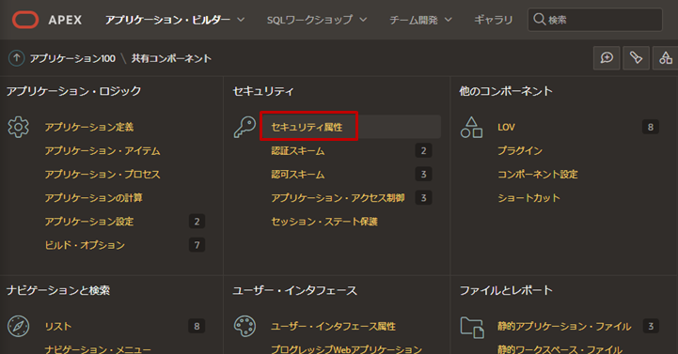Go to アプリケーション100 breadcrumb
Image resolution: width=678 pixels, height=354 pixels.
click(x=72, y=58)
